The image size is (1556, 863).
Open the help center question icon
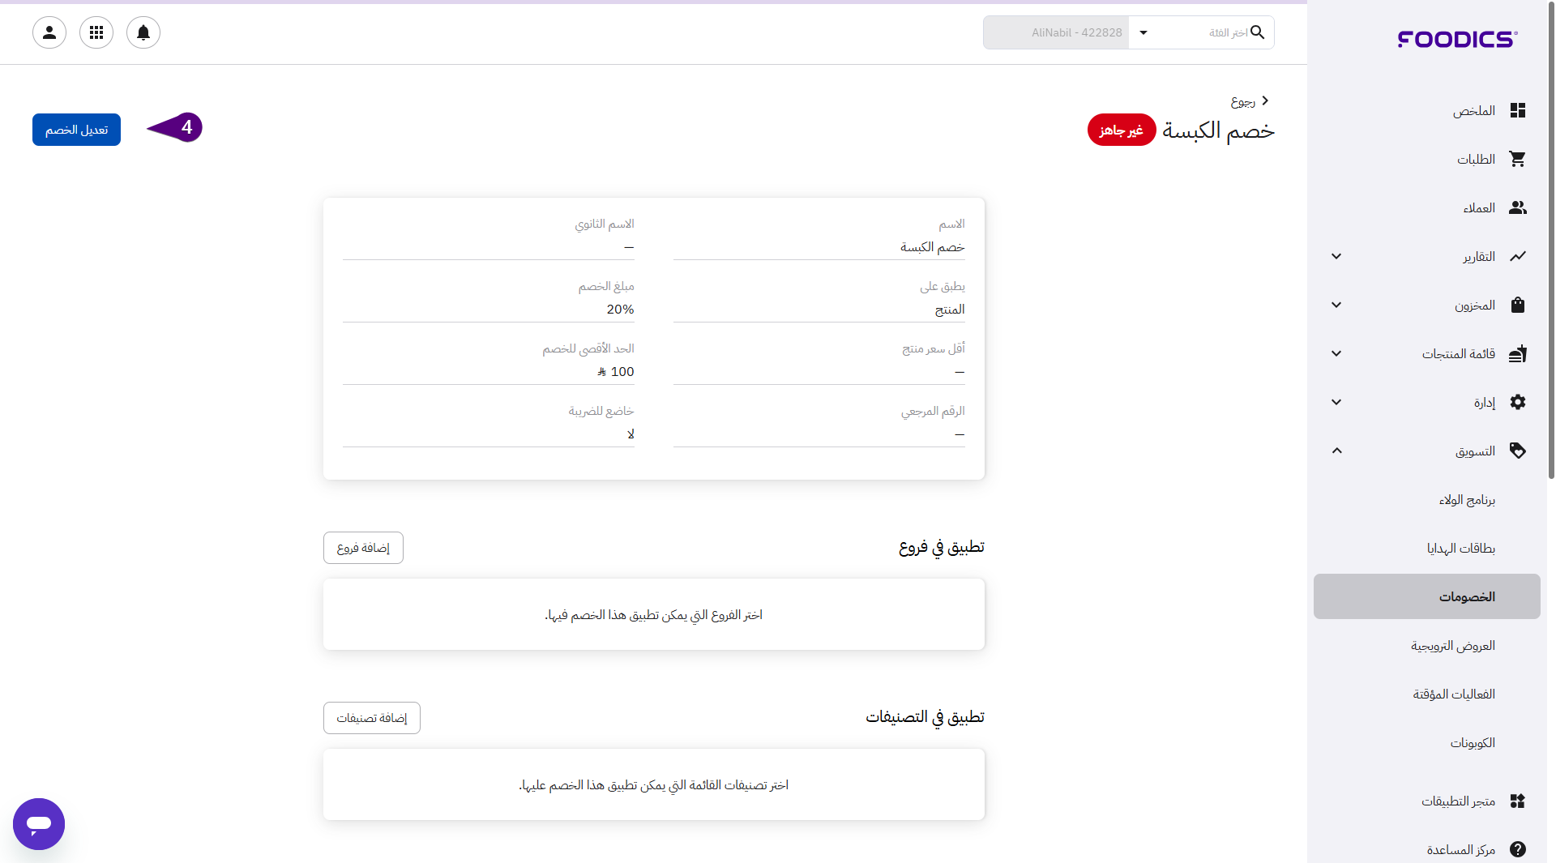(x=1518, y=849)
